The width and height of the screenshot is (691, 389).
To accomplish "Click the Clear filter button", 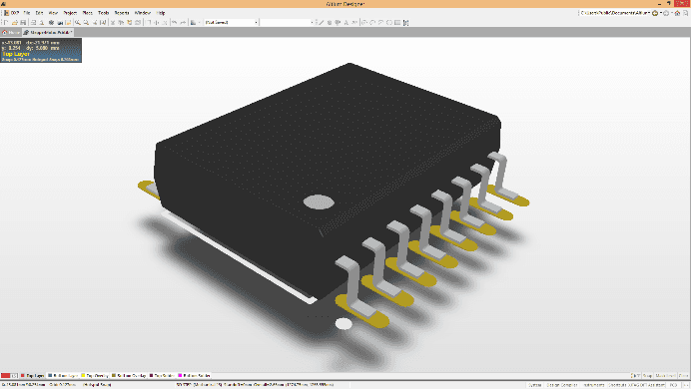I will (x=683, y=375).
